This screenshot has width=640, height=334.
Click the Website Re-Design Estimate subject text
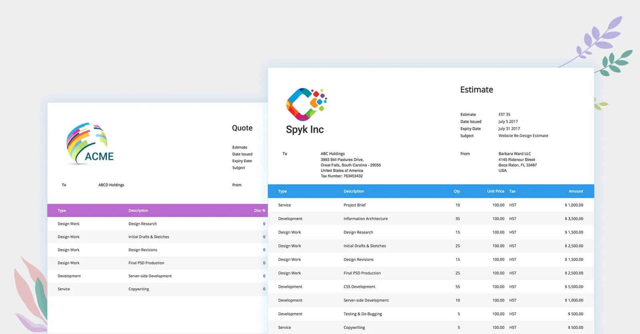tap(523, 136)
